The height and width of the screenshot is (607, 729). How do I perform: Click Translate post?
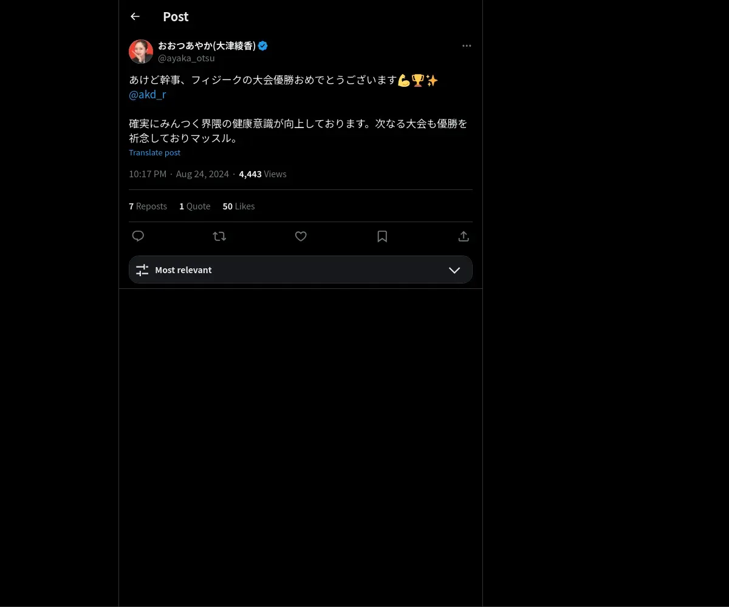point(154,153)
